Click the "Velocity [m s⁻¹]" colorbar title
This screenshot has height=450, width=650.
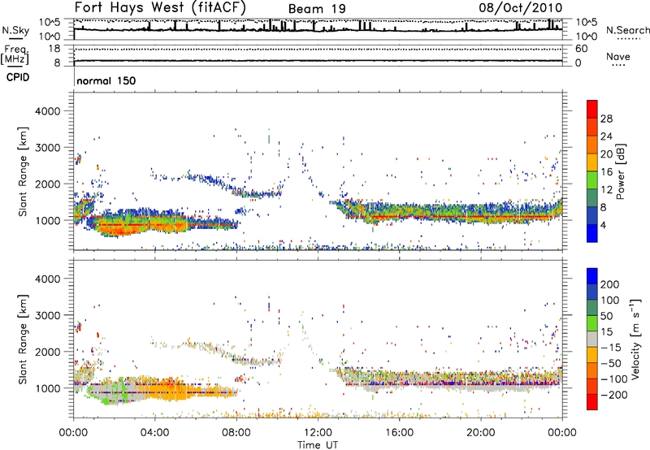pyautogui.click(x=636, y=339)
